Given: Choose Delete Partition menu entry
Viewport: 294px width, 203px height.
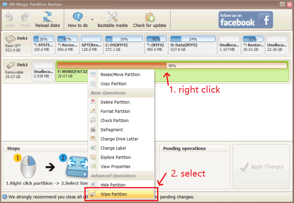Looking at the screenshot, I should click(121, 102).
